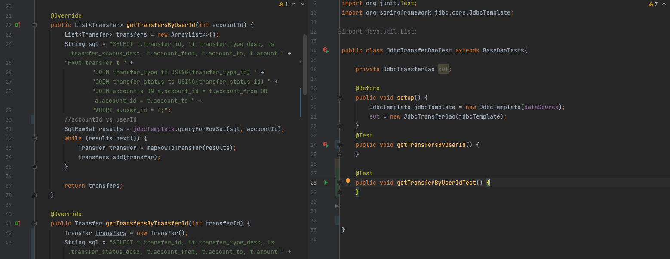Click the @Override annotation on line 40
This screenshot has height=259, width=670.
(66, 214)
